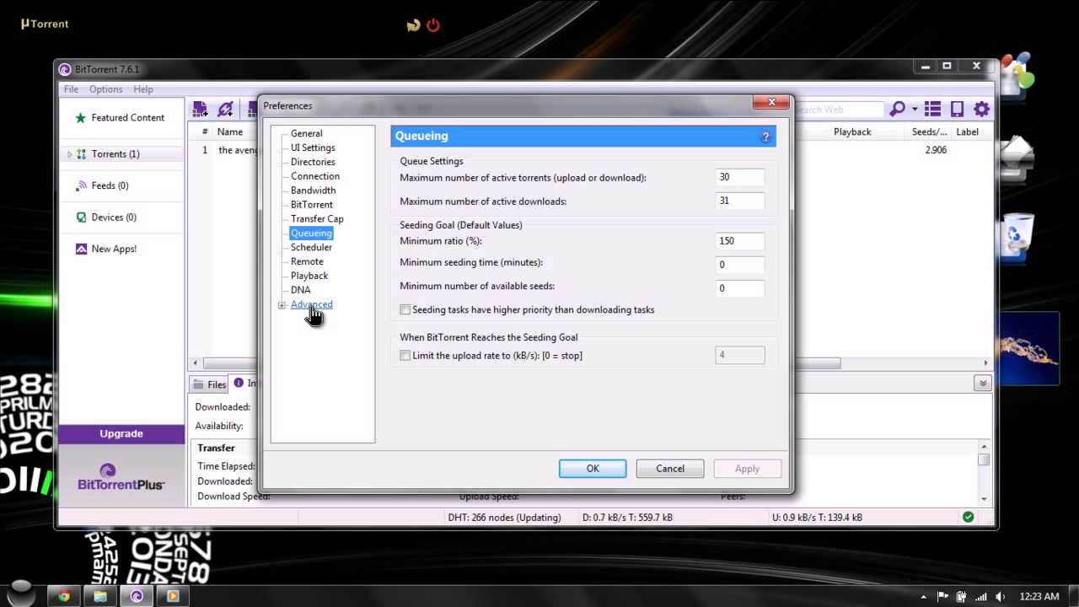Viewport: 1079px width, 607px height.
Task: Click the Minimum ratio (%) field
Action: pyautogui.click(x=739, y=241)
